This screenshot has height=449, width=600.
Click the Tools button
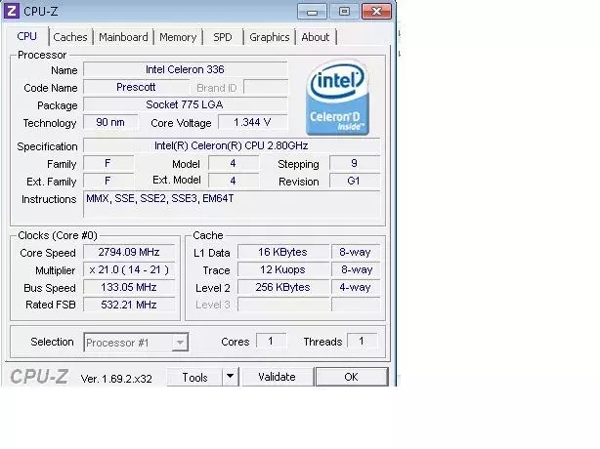194,377
